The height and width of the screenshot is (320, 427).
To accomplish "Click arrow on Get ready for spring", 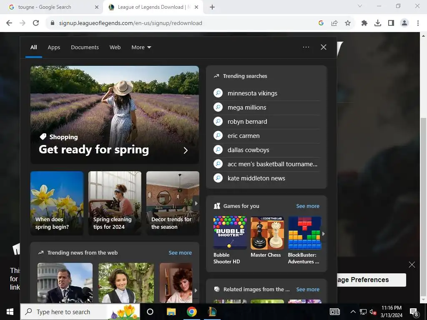I will 186,150.
